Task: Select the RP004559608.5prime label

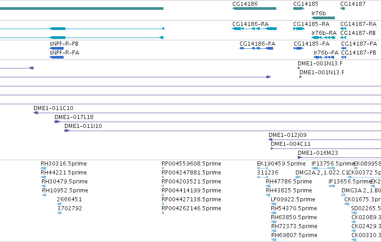Action: point(191,164)
